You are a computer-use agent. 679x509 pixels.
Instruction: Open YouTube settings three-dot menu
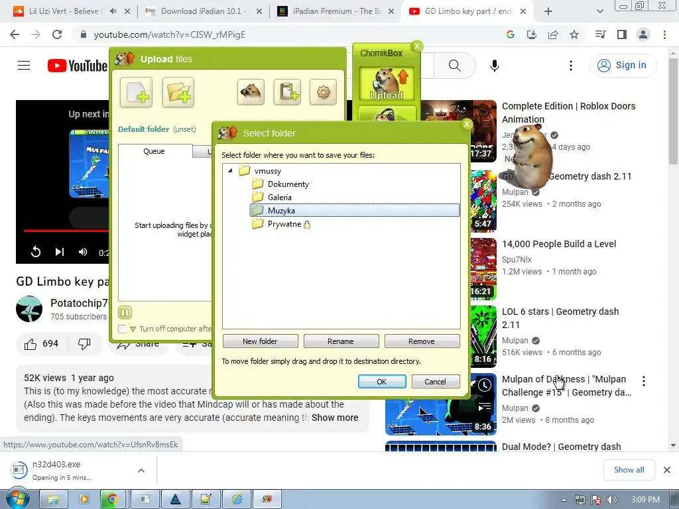point(571,66)
